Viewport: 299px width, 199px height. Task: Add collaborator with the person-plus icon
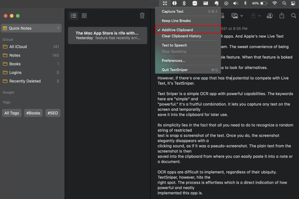[269, 16]
